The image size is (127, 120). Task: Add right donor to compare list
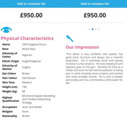point(95,4)
